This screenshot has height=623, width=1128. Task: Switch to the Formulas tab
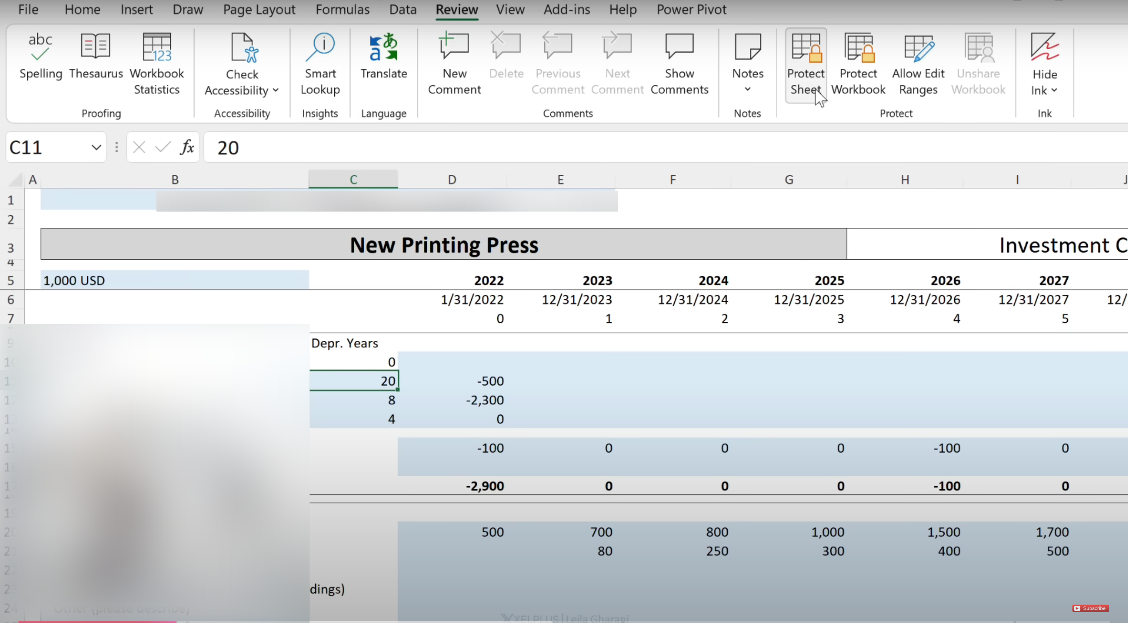tap(342, 10)
